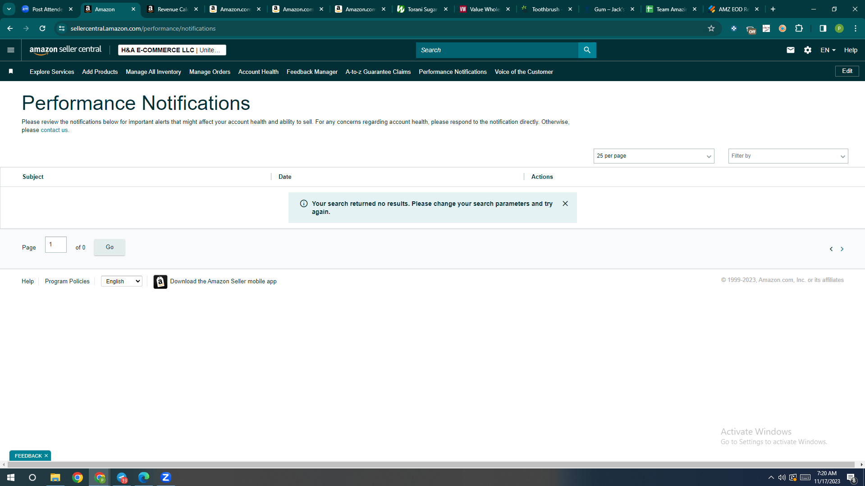Open the Help link in header

(851, 50)
